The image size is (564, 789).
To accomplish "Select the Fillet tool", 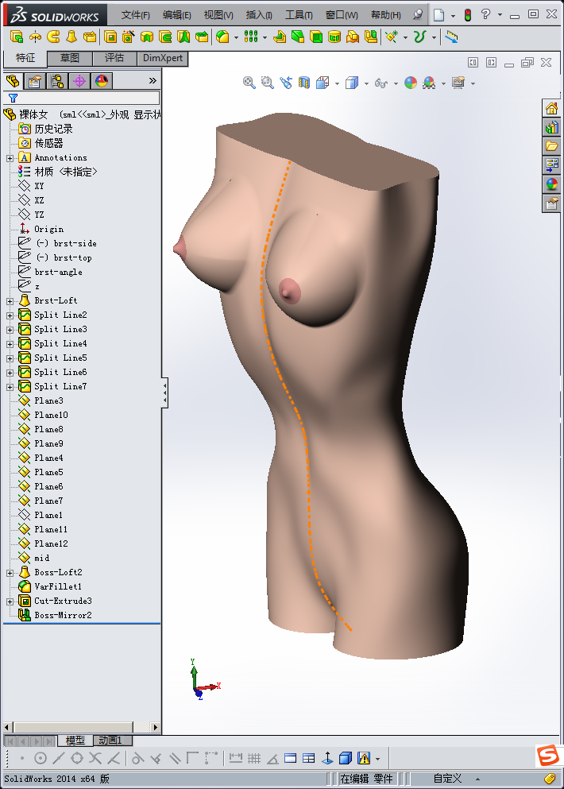I will [222, 37].
